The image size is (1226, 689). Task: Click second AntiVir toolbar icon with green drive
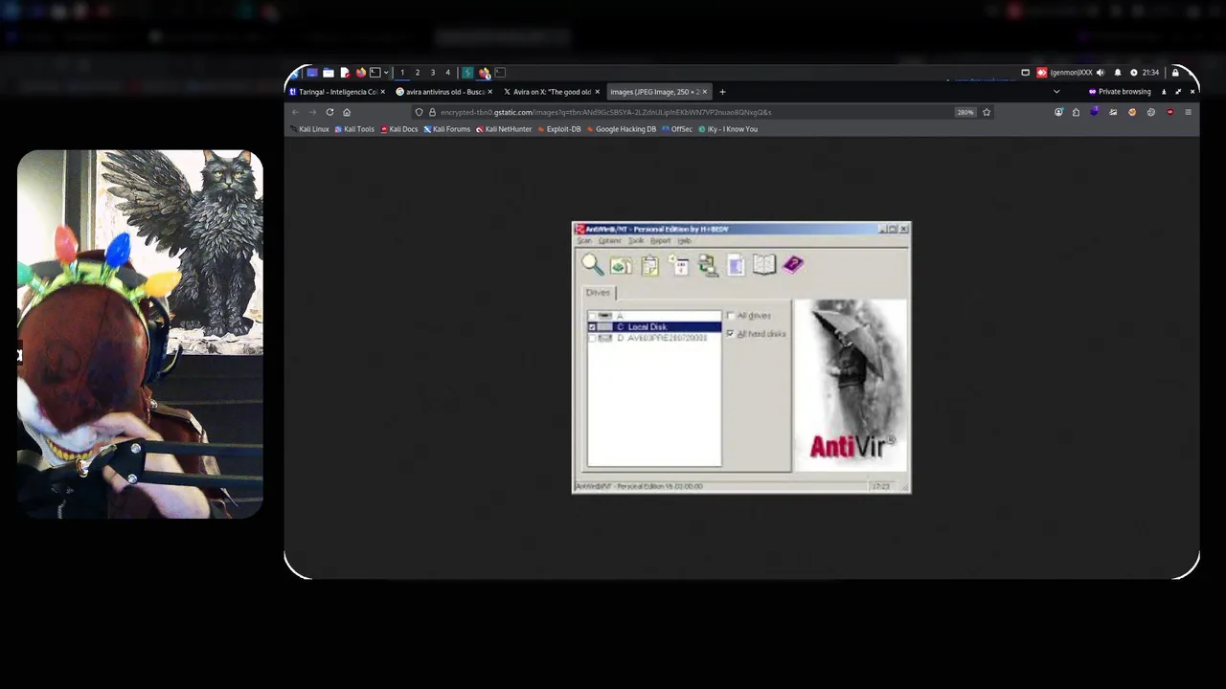coord(621,266)
